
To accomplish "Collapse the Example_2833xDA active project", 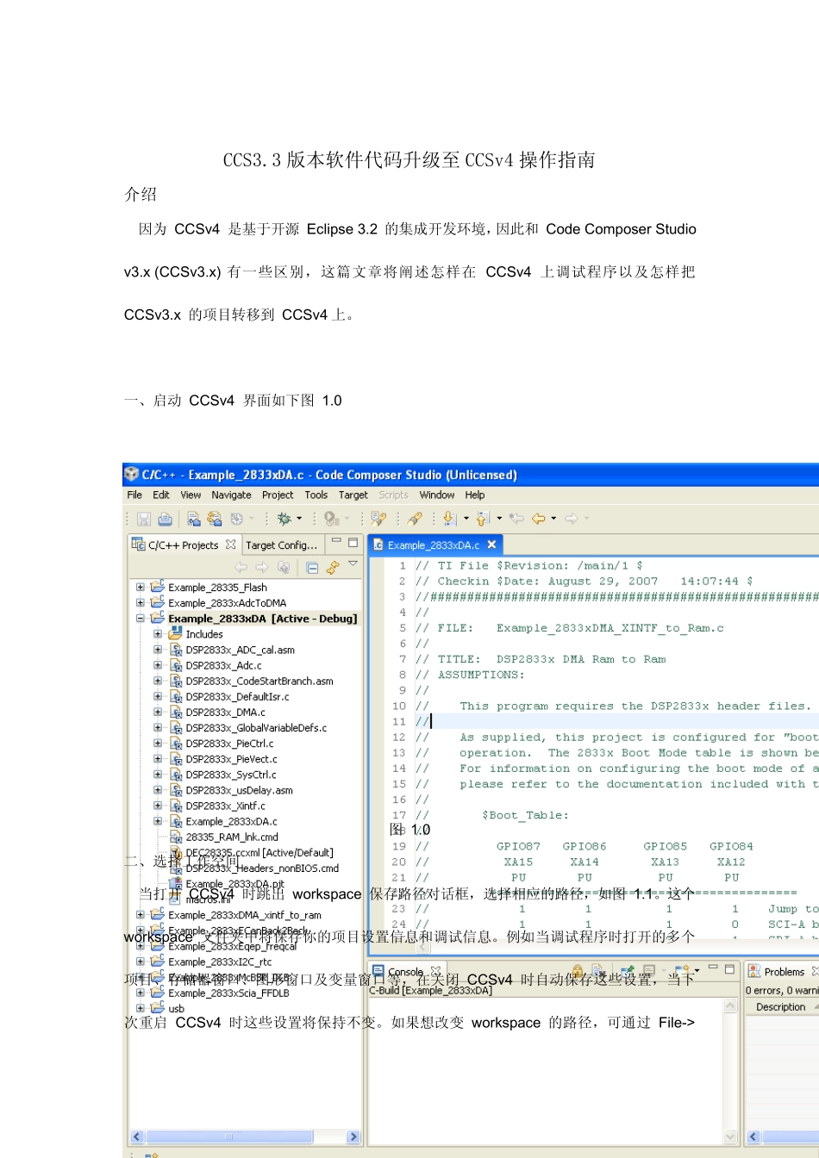I will (x=141, y=619).
